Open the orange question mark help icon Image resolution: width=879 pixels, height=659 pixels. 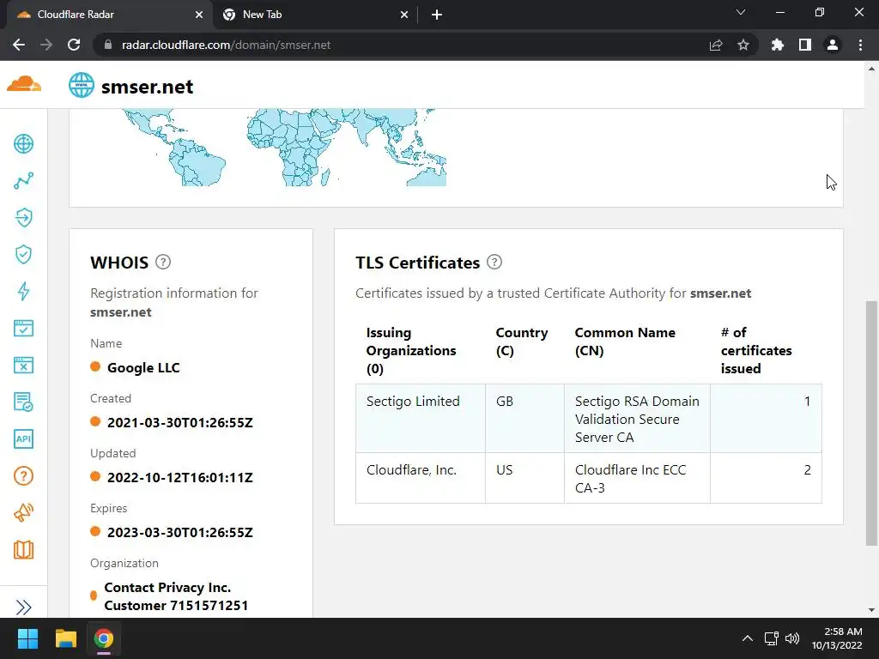click(23, 475)
